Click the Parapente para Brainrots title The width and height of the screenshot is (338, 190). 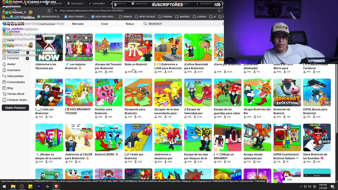tap(135, 111)
